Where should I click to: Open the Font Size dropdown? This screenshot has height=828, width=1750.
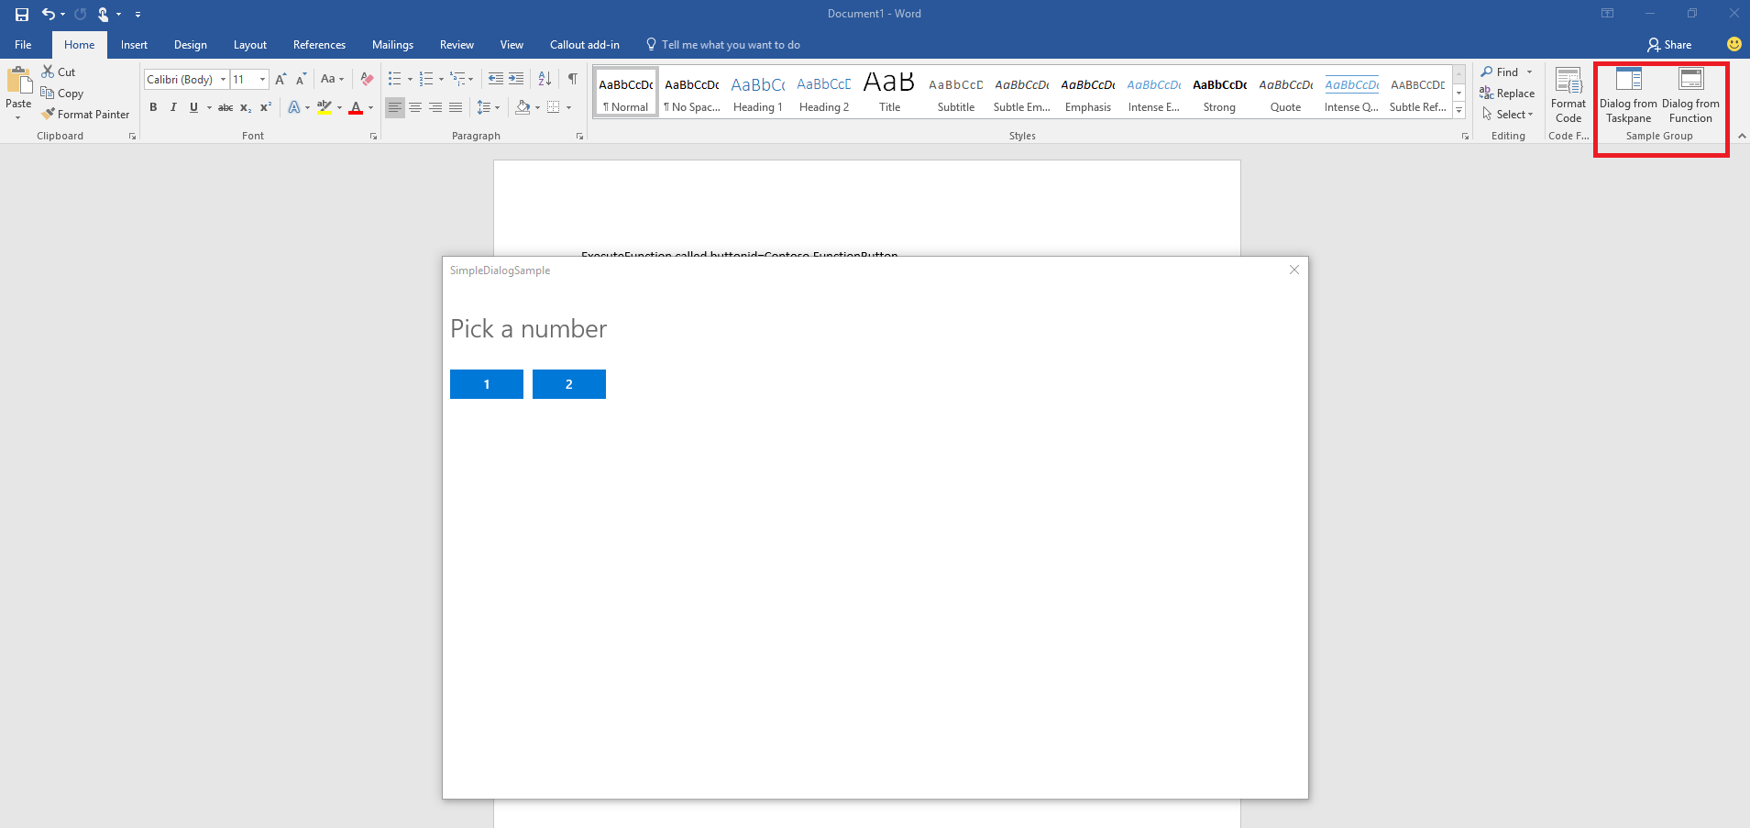[x=260, y=79]
